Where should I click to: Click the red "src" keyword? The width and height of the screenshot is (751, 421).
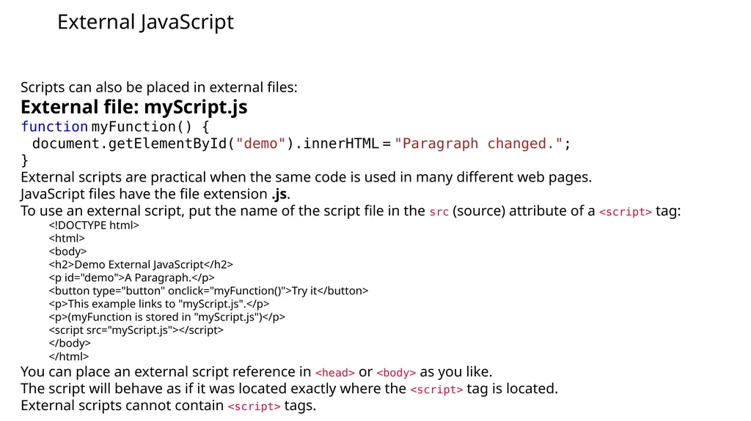pyautogui.click(x=439, y=212)
